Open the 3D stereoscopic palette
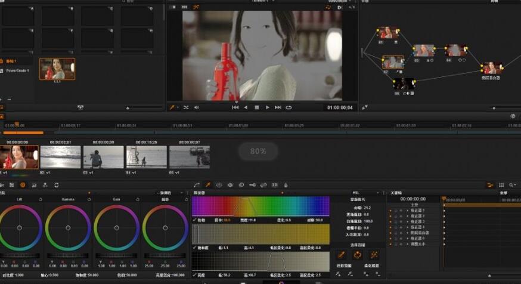Image resolution: width=521 pixels, height=284 pixels. tap(275, 185)
